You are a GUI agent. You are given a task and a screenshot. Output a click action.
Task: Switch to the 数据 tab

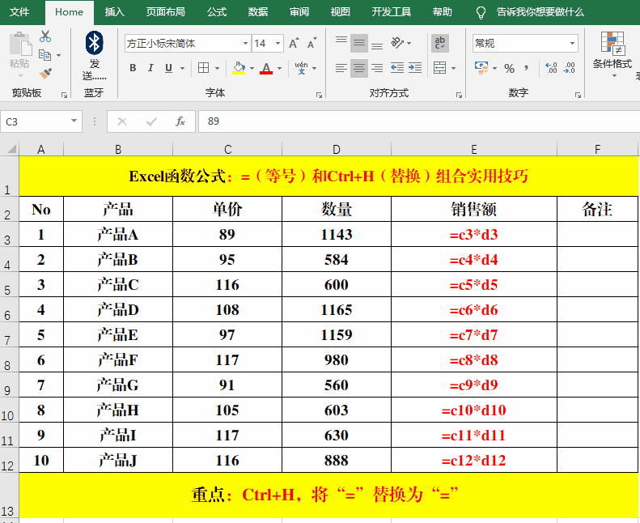pos(258,12)
